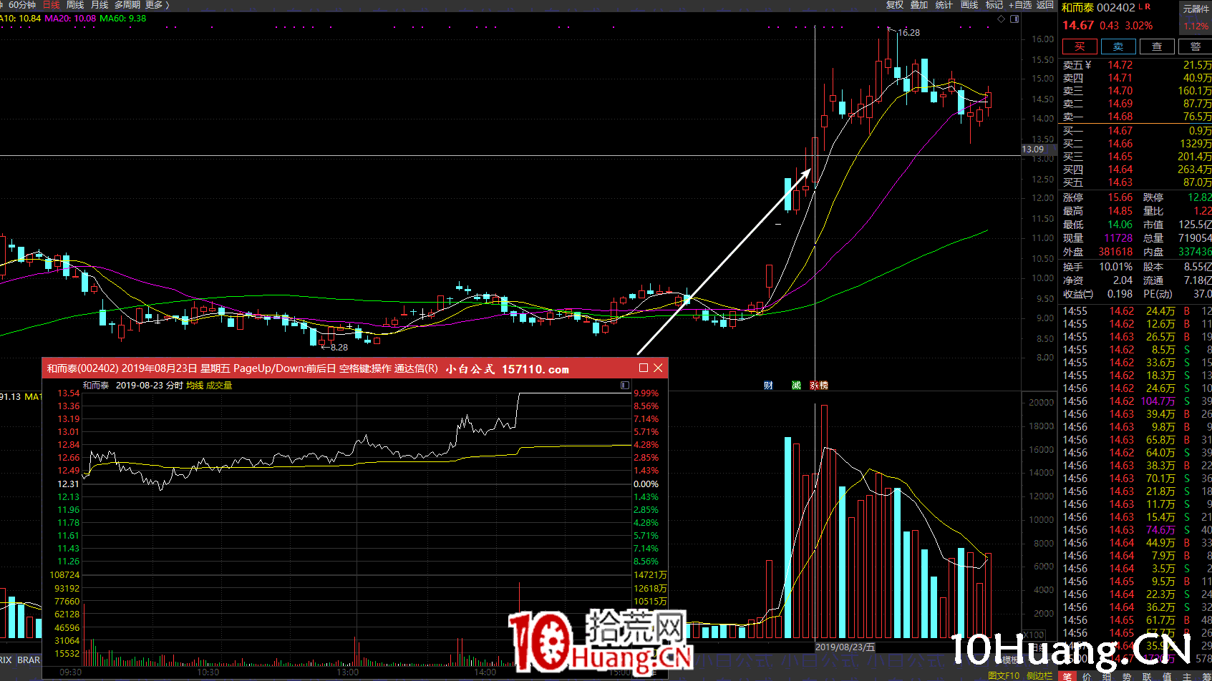Screen dimensions: 1212x681
Task: Switch to 月线 monthly chart
Action: pyautogui.click(x=100, y=5)
